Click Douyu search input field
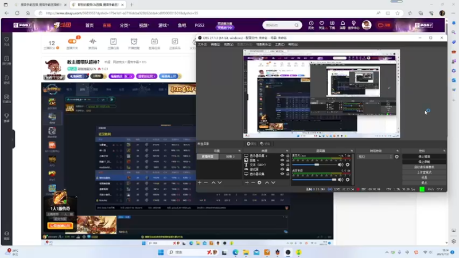 coord(278,25)
